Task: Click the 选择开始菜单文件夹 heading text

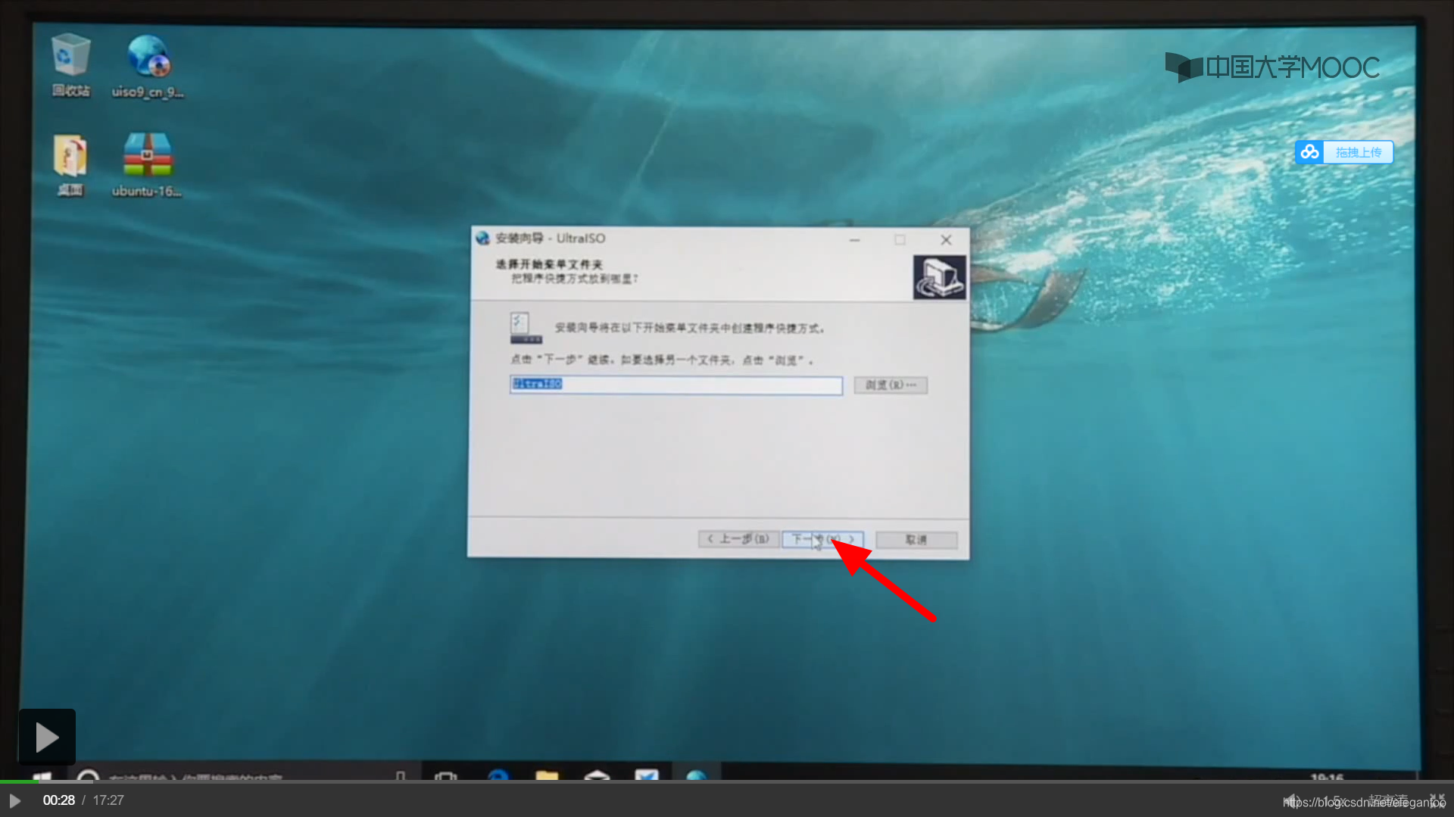Action: point(549,264)
